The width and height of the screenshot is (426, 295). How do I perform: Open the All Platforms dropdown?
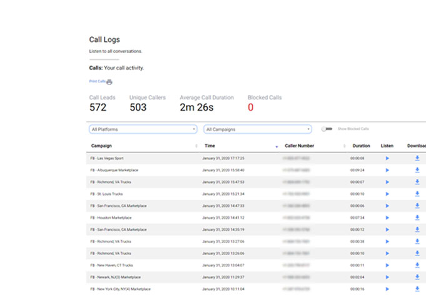(143, 129)
